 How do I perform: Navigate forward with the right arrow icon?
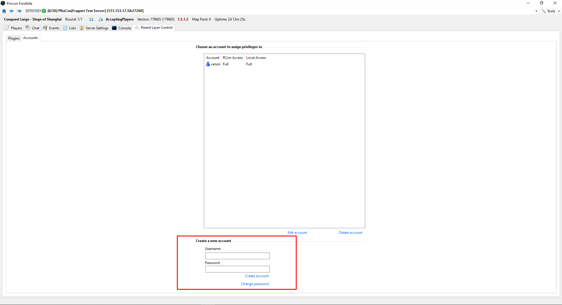tap(19, 11)
